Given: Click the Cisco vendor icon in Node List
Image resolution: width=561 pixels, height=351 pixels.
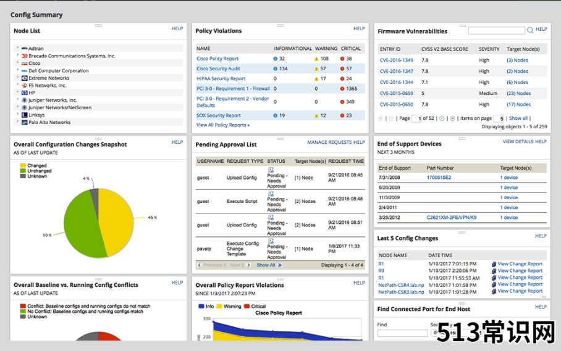Looking at the screenshot, I should [x=24, y=63].
